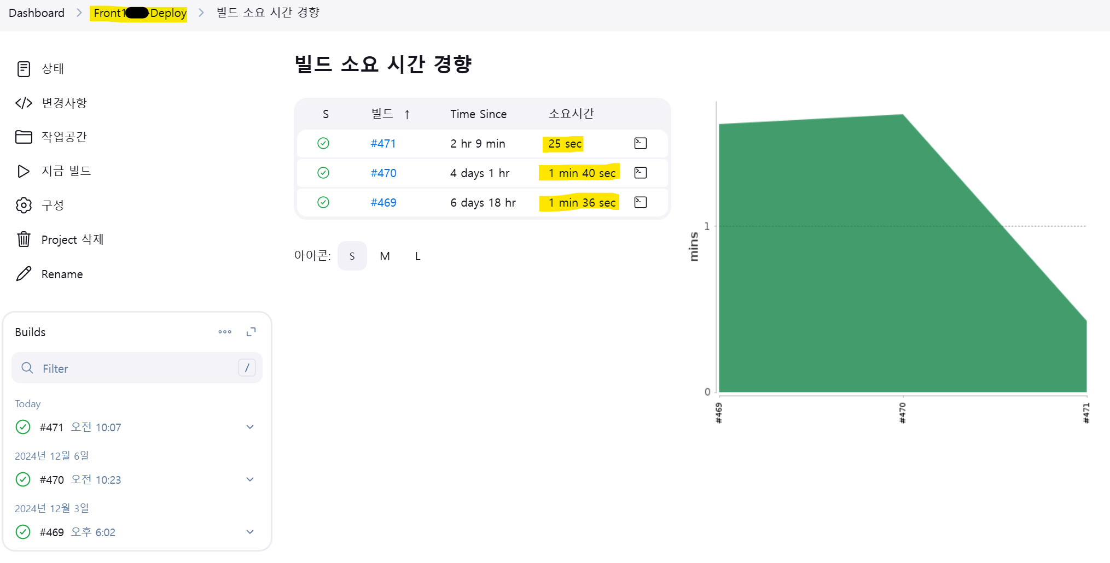Open console output icon for build #471

coord(640,143)
